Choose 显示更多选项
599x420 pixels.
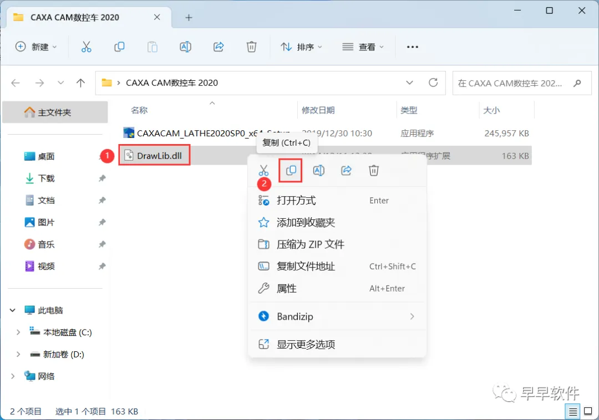337,345
